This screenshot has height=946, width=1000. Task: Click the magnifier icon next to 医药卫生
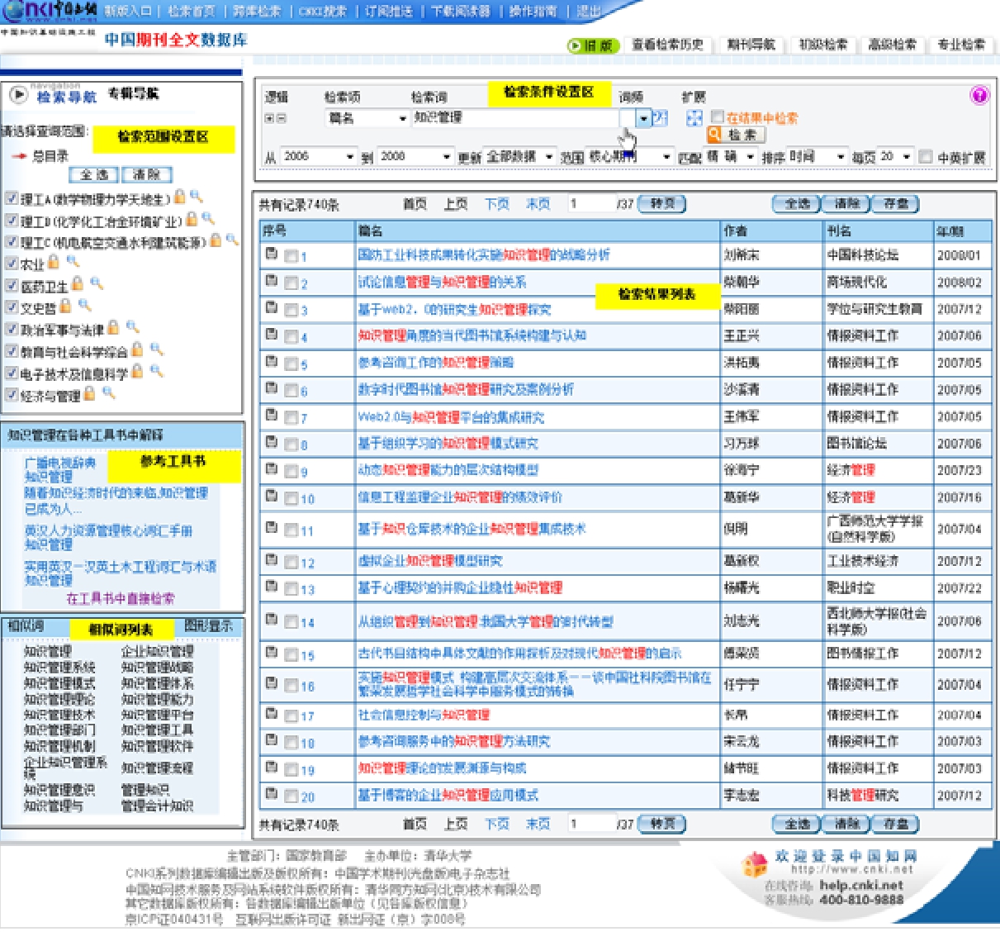[x=97, y=283]
